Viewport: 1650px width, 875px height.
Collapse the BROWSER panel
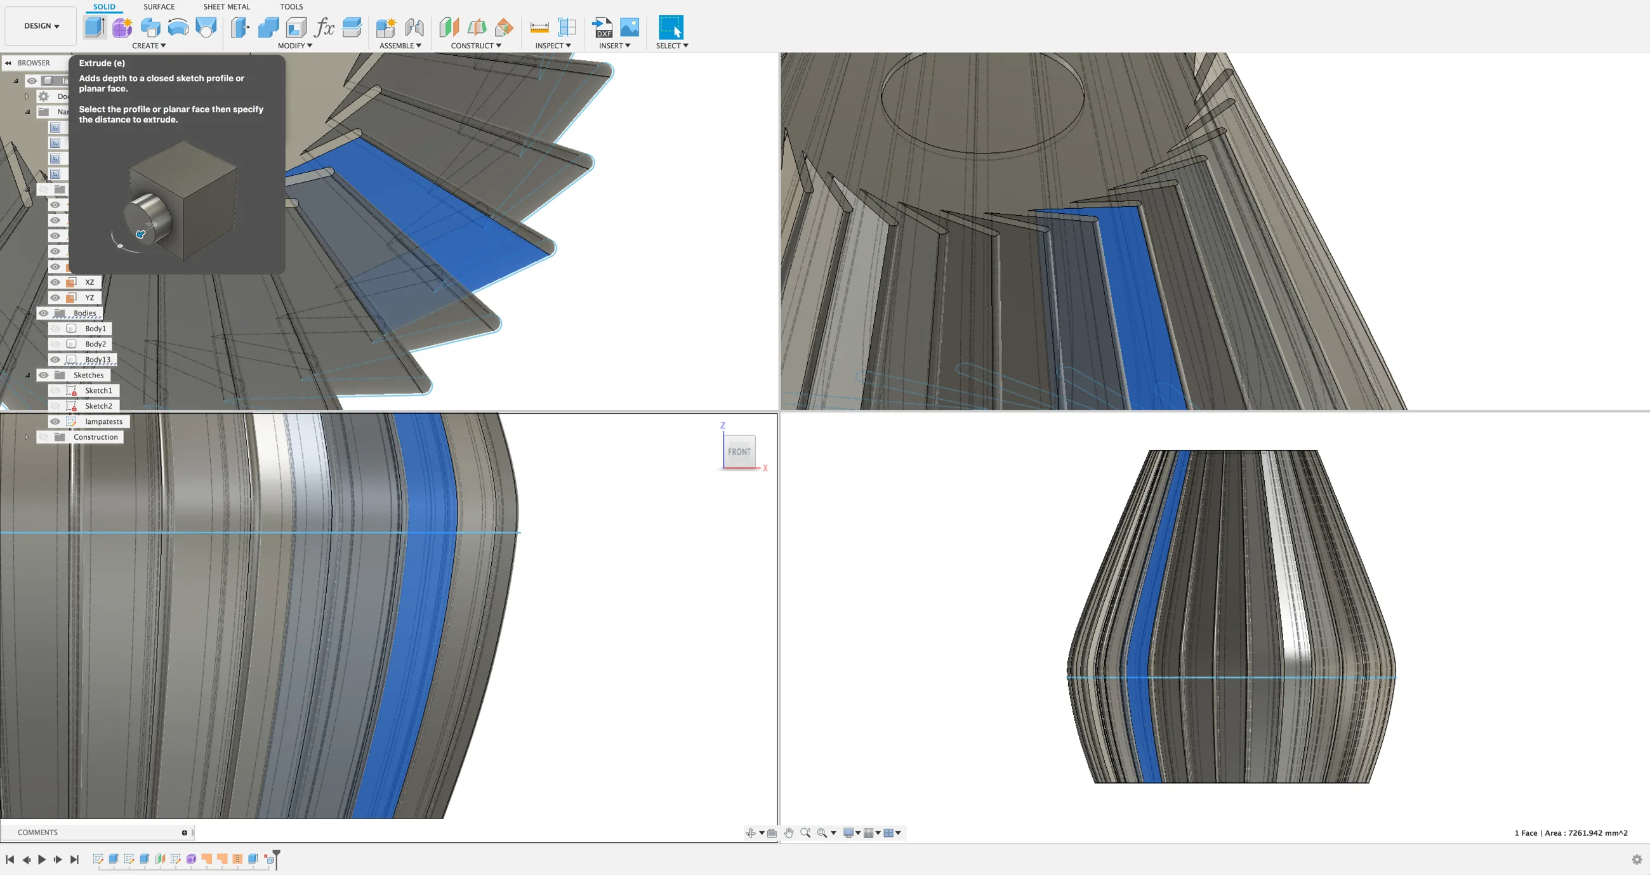[x=8, y=63]
